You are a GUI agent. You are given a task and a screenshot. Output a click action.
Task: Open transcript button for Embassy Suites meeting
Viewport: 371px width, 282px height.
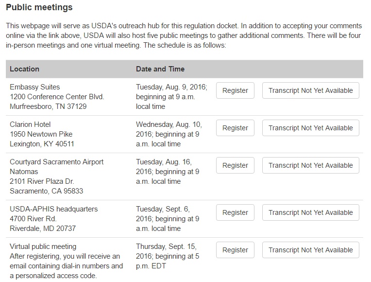coord(310,90)
